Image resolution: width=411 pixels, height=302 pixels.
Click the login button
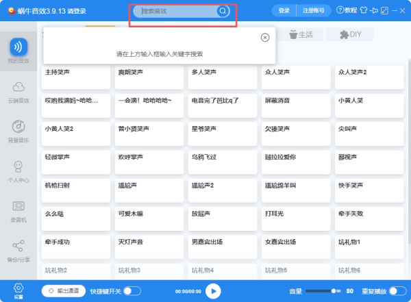(x=284, y=10)
